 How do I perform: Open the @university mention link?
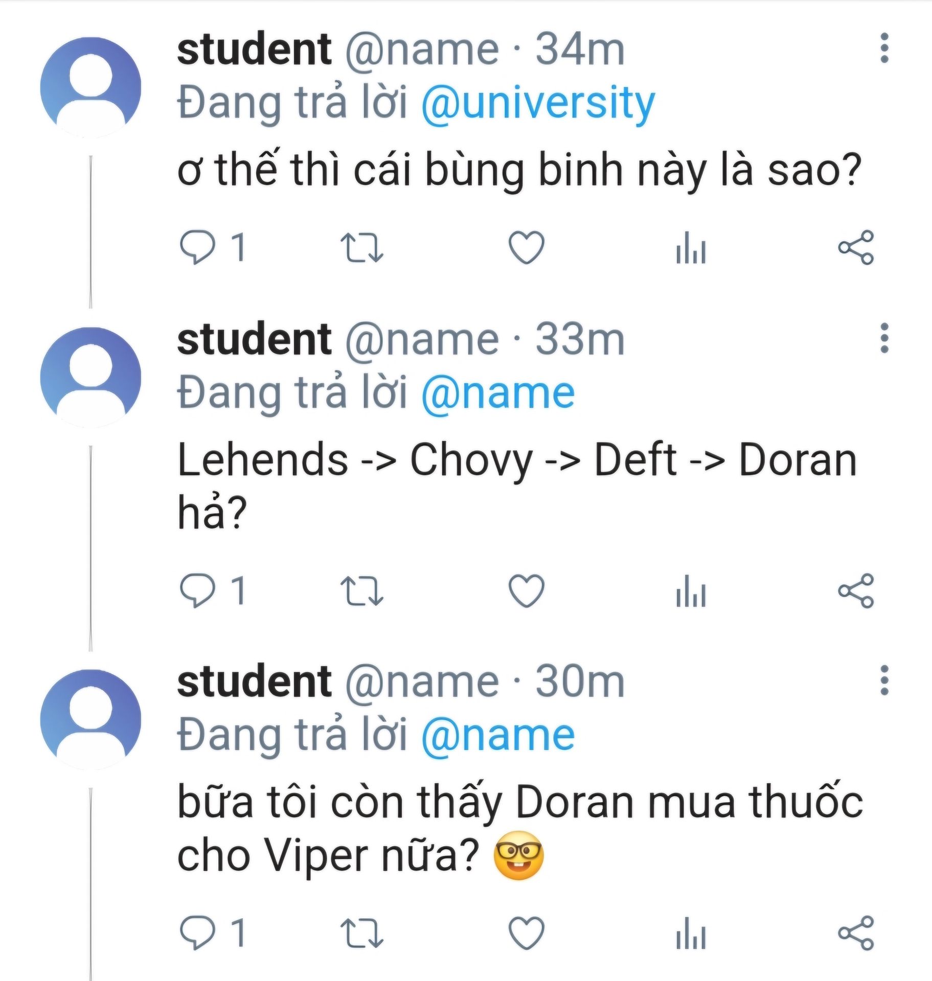pyautogui.click(x=537, y=103)
